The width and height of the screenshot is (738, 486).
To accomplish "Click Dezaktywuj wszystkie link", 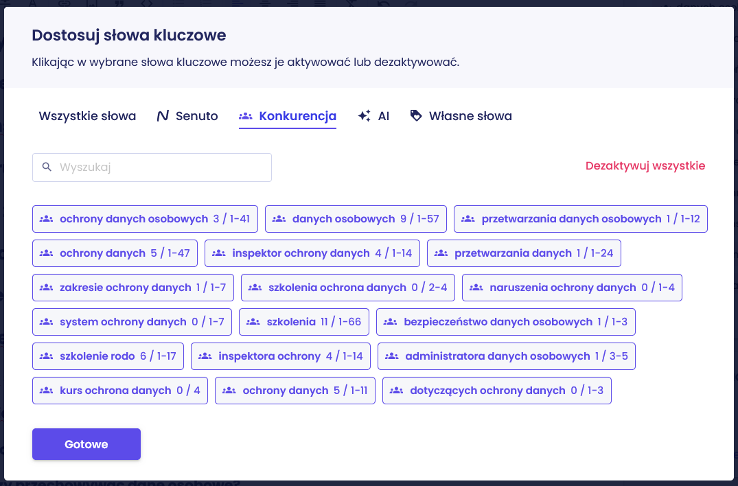I will (x=645, y=166).
